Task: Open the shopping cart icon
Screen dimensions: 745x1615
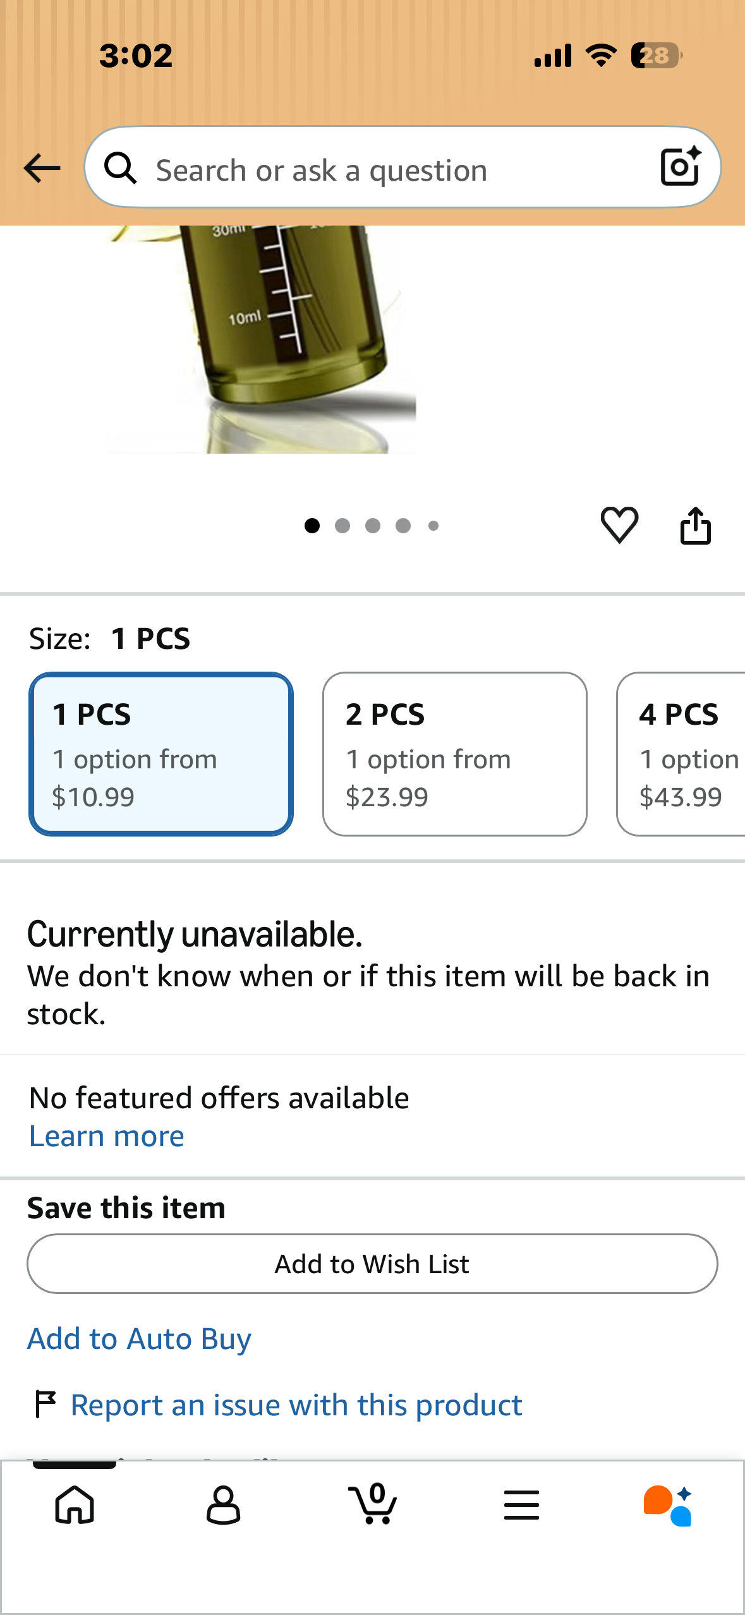Action: [373, 1504]
